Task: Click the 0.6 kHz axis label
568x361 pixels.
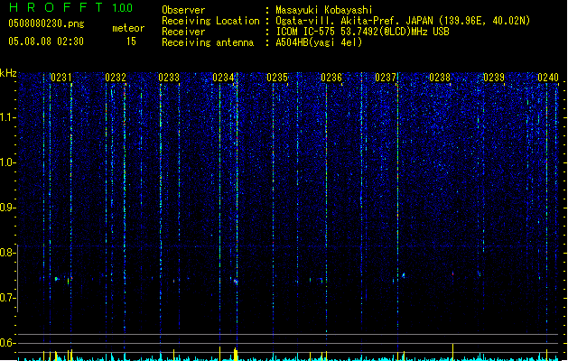Action: pyautogui.click(x=7, y=343)
